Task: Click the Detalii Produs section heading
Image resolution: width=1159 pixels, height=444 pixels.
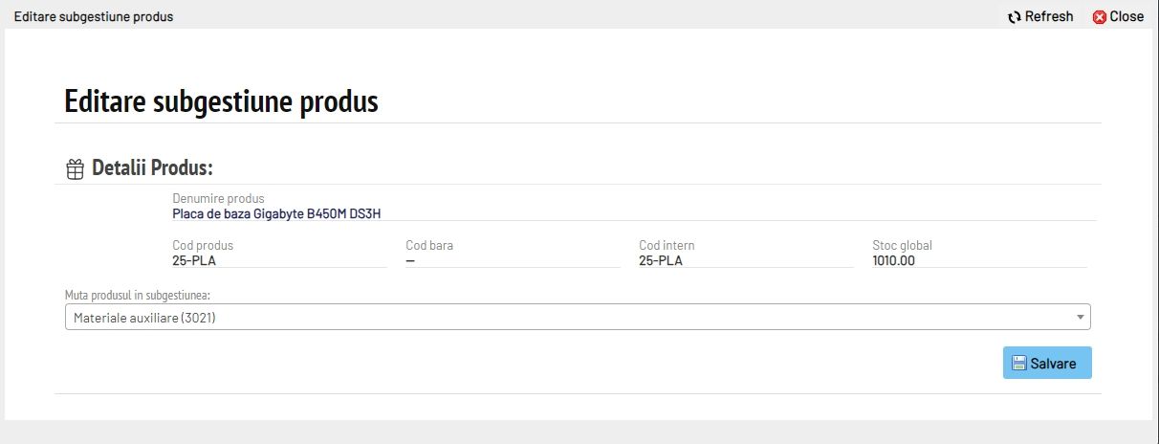Action: pyautogui.click(x=152, y=168)
